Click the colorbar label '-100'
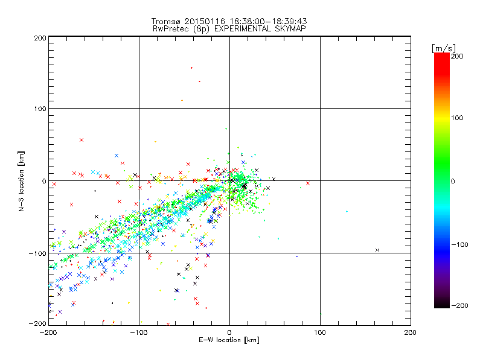483x362 pixels. (459, 244)
